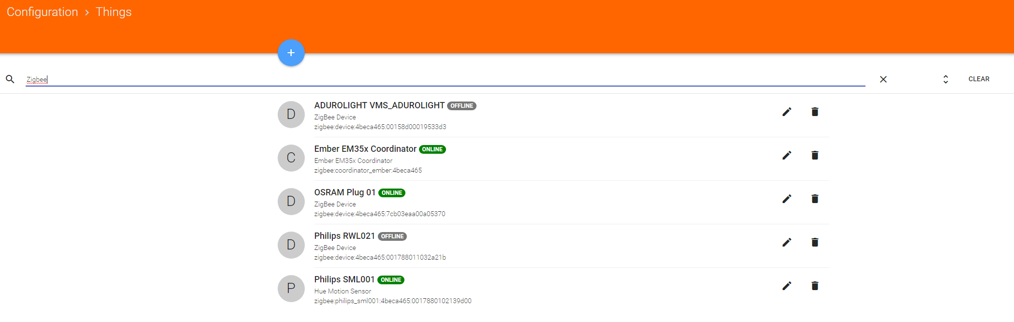The width and height of the screenshot is (1014, 322).
Task: Delete the OSRAM Plug 01 thing
Action: [x=815, y=199]
